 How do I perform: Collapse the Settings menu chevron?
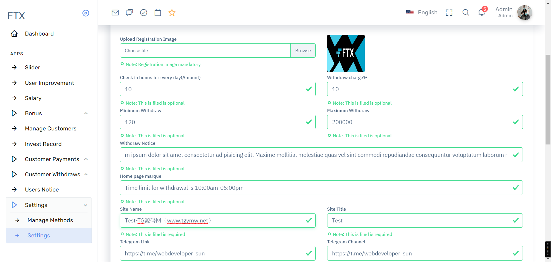tap(86, 205)
